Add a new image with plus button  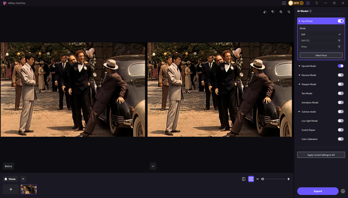(x=11, y=189)
